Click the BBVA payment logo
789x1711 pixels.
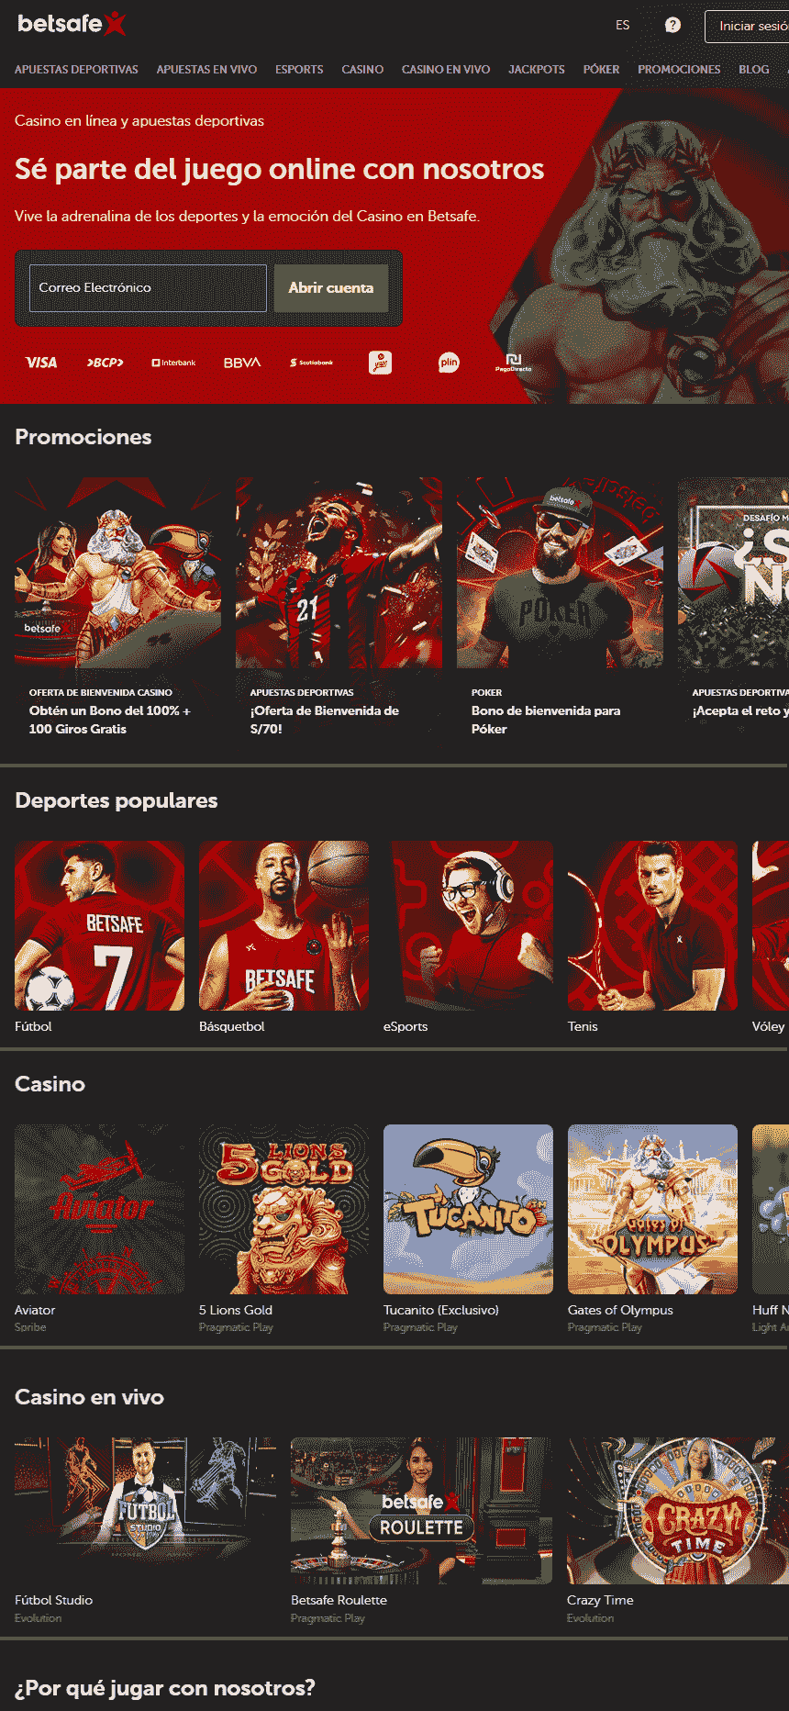242,363
